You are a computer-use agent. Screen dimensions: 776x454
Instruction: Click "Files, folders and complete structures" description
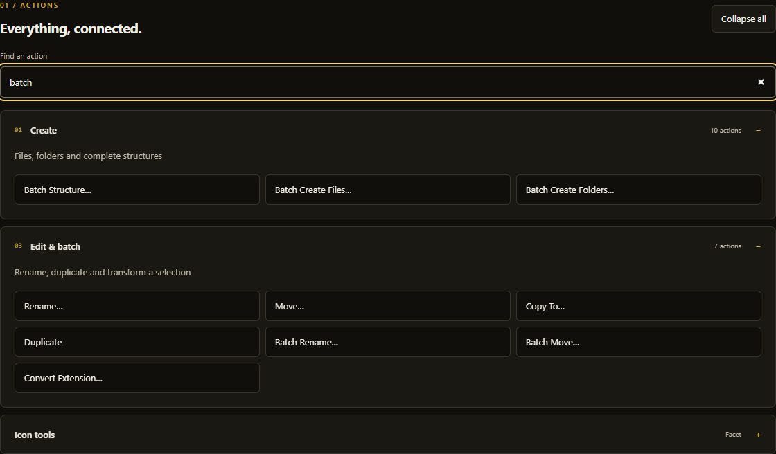tap(88, 156)
